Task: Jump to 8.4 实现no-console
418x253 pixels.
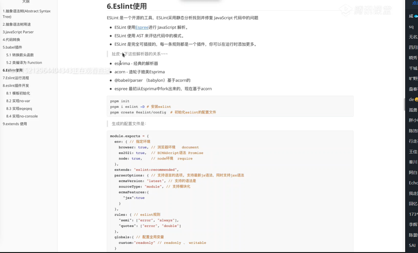Action: (x=22, y=116)
